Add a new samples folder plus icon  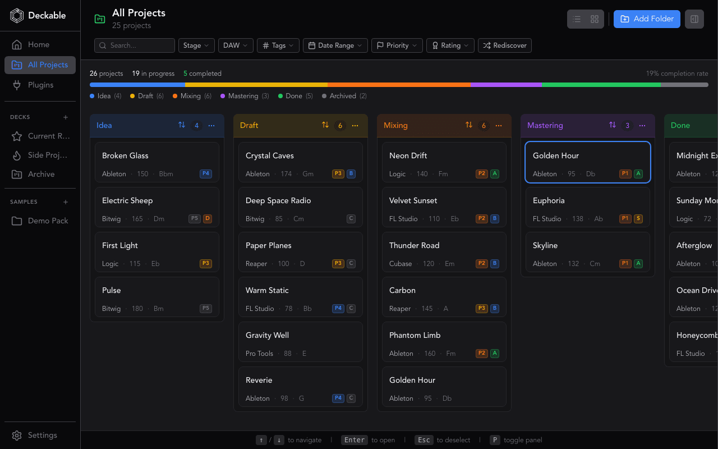click(66, 202)
